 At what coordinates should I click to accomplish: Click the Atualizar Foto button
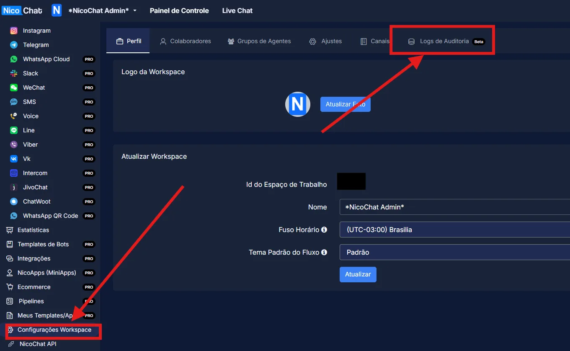tap(346, 104)
